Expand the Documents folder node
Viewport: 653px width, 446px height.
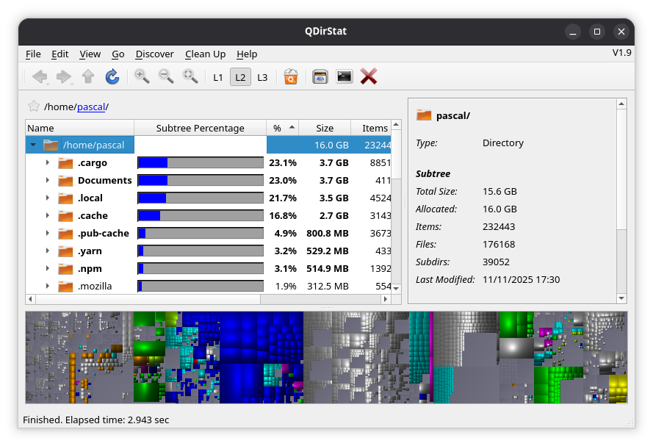tap(48, 181)
